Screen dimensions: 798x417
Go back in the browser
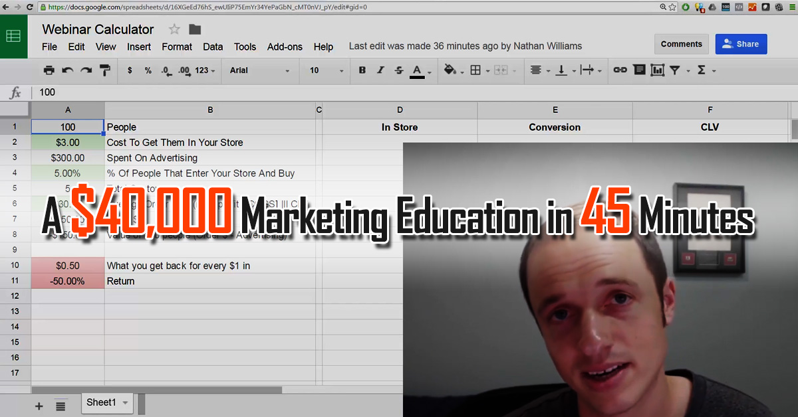6,7
